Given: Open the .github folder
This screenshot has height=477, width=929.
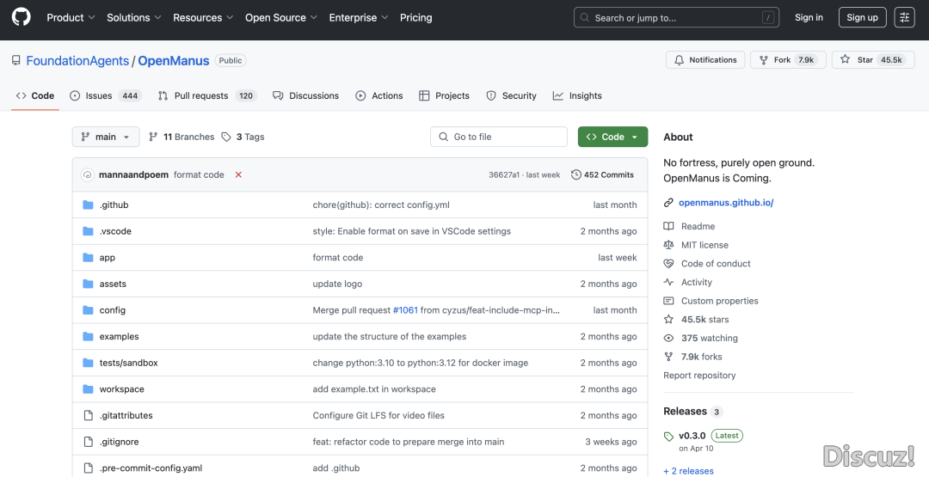Looking at the screenshot, I should click(114, 205).
